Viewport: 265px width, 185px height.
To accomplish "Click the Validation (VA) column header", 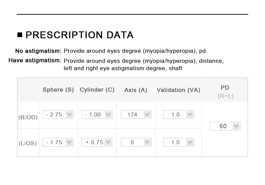I will (178, 90).
